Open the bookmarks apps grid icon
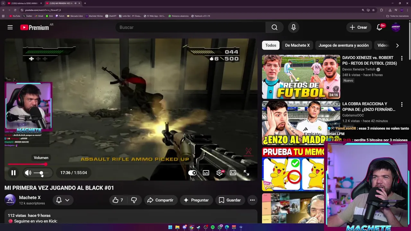This screenshot has width=411, height=231. (3, 16)
